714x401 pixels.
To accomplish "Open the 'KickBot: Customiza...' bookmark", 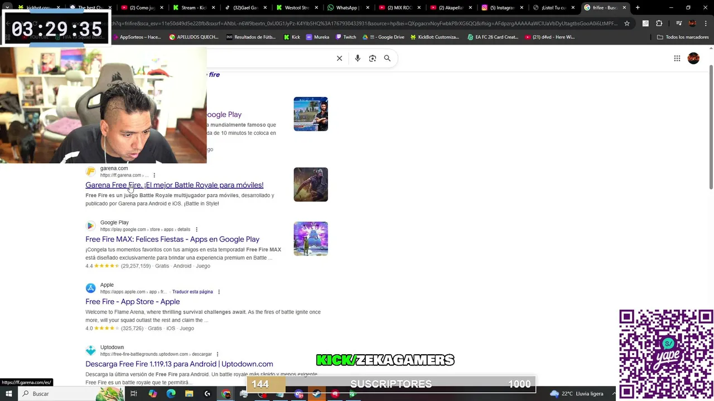I will coord(435,37).
